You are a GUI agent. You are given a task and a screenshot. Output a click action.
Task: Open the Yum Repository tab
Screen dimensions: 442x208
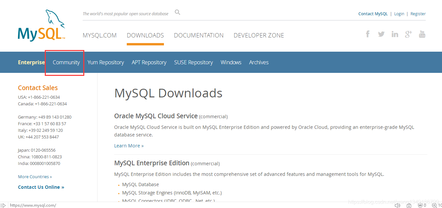[x=106, y=62]
